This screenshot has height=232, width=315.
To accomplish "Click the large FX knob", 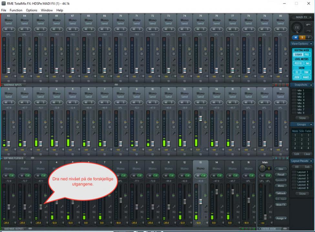I will (297, 28).
